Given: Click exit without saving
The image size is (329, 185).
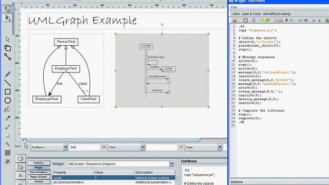Looking at the screenshot, I should 277,14.
